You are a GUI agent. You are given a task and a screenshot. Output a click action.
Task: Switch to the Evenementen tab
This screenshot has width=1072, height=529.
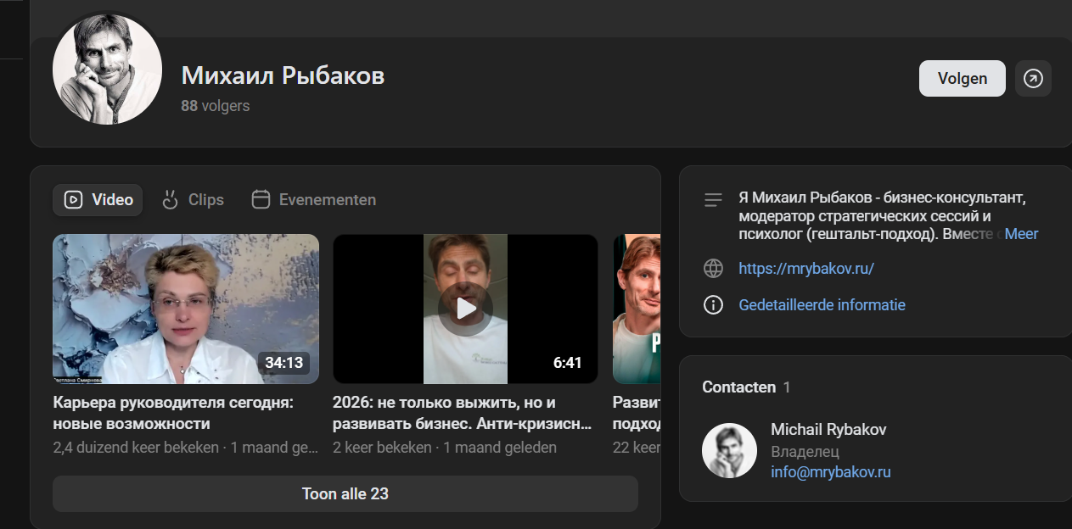pyautogui.click(x=314, y=200)
